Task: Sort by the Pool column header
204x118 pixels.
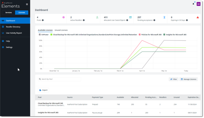Action: pos(40,97)
